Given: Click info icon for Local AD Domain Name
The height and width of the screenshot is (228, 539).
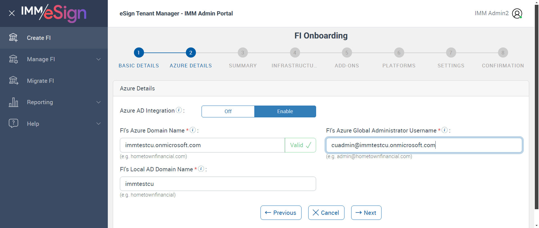Looking at the screenshot, I should (x=201, y=169).
